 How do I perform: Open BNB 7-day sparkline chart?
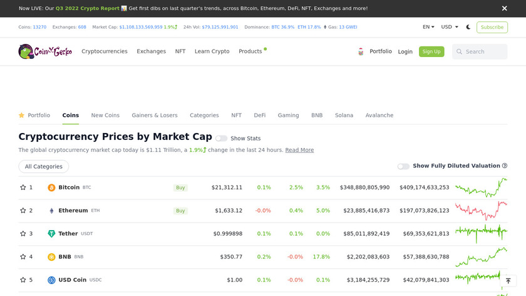(x=481, y=256)
